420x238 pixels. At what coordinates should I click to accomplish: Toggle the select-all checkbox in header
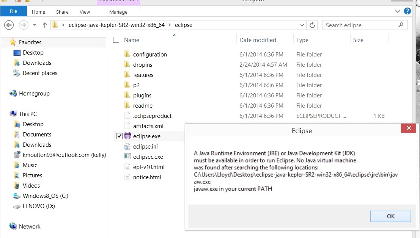(116, 40)
